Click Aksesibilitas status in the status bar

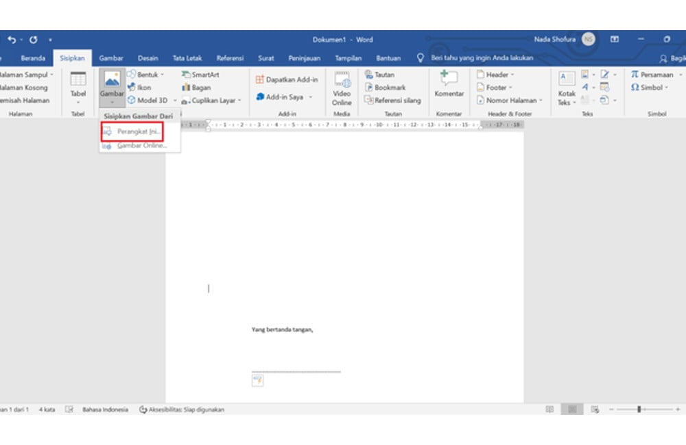click(182, 409)
